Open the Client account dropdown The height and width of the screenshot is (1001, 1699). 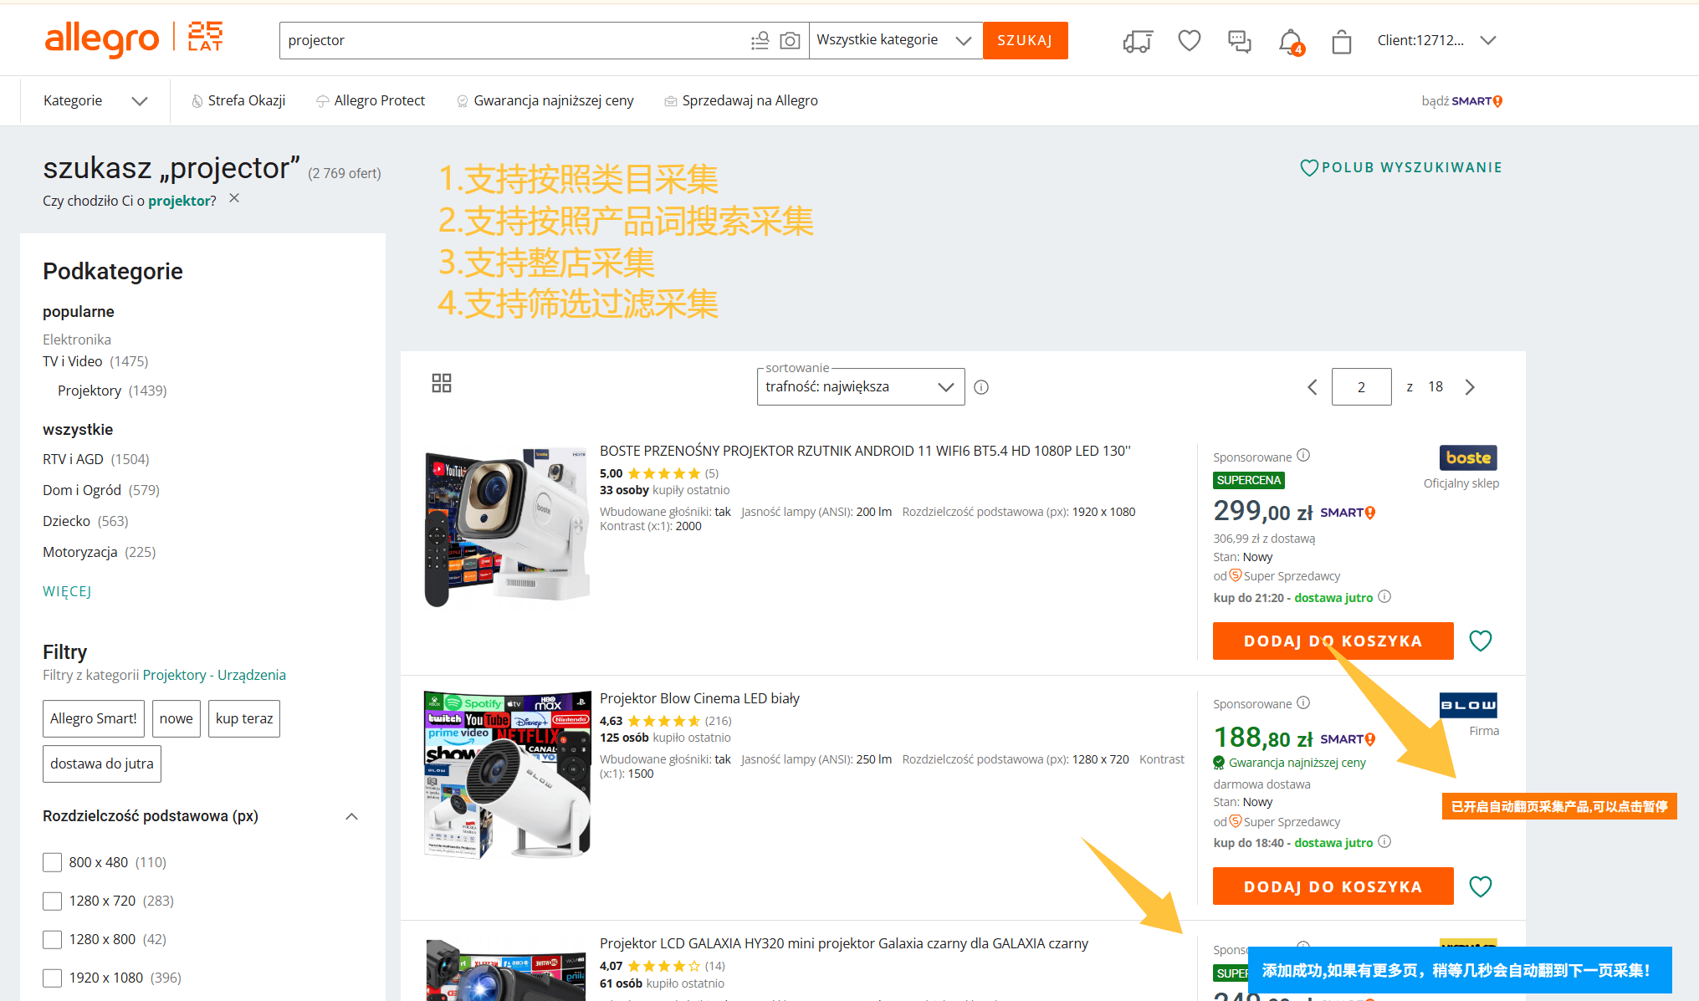pyautogui.click(x=1436, y=40)
